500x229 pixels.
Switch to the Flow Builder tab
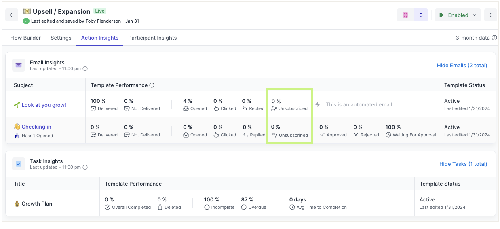click(25, 38)
